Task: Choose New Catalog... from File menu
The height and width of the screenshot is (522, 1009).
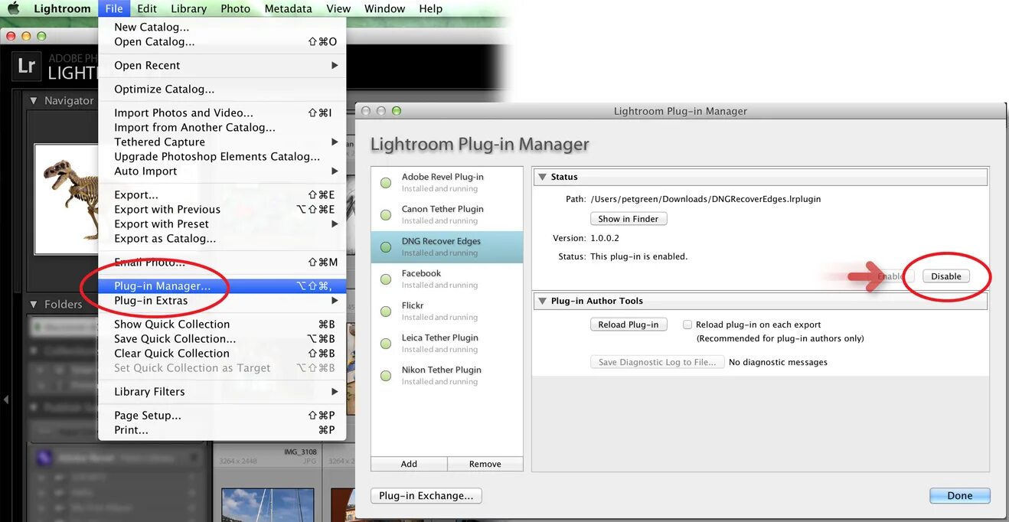Action: [x=222, y=27]
